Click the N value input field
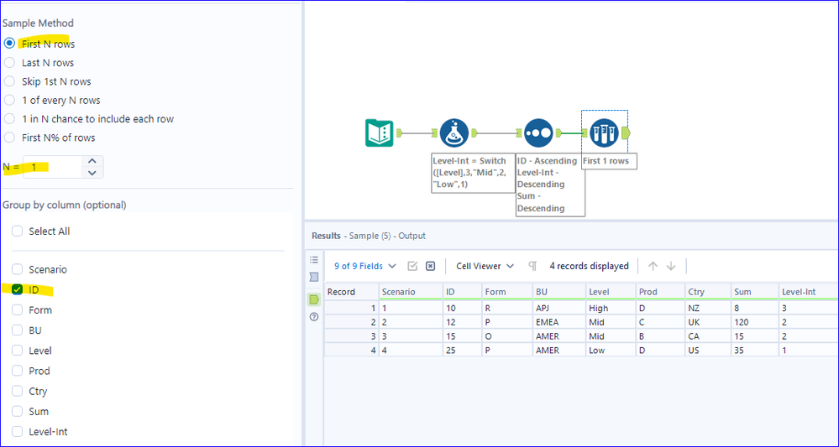The height and width of the screenshot is (447, 839). pos(52,167)
